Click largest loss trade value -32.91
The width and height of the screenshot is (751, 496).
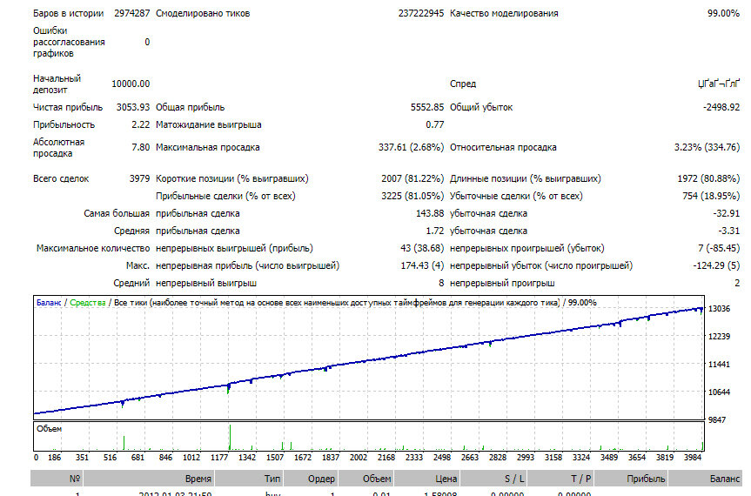726,213
